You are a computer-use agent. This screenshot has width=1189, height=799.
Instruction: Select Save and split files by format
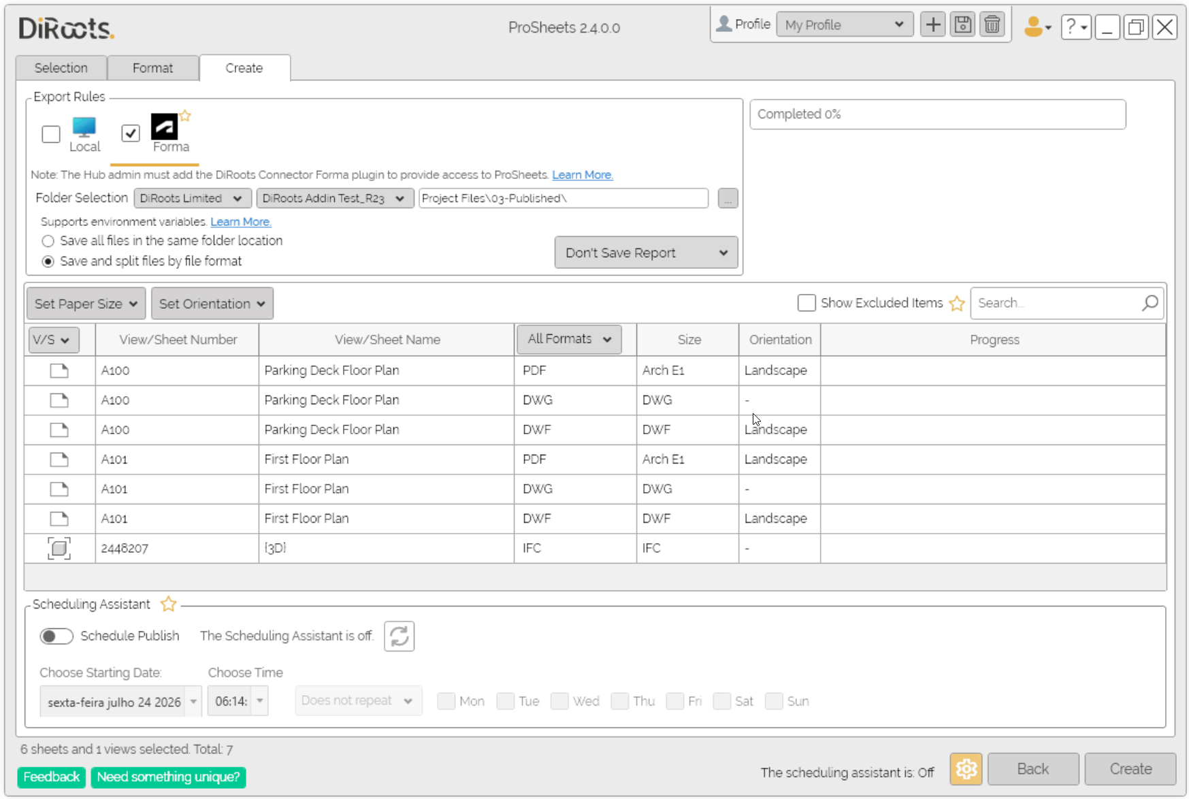48,261
